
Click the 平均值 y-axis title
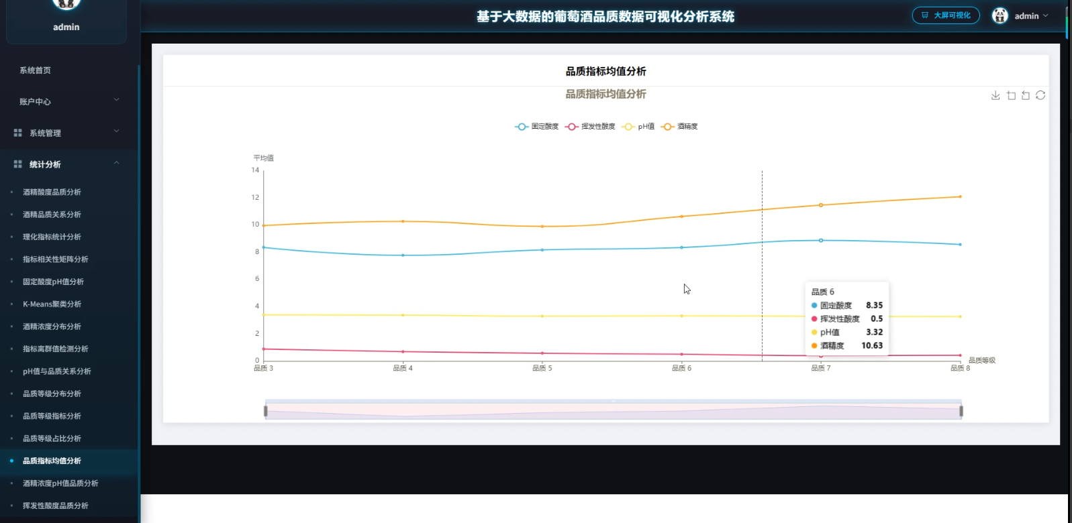click(x=263, y=158)
